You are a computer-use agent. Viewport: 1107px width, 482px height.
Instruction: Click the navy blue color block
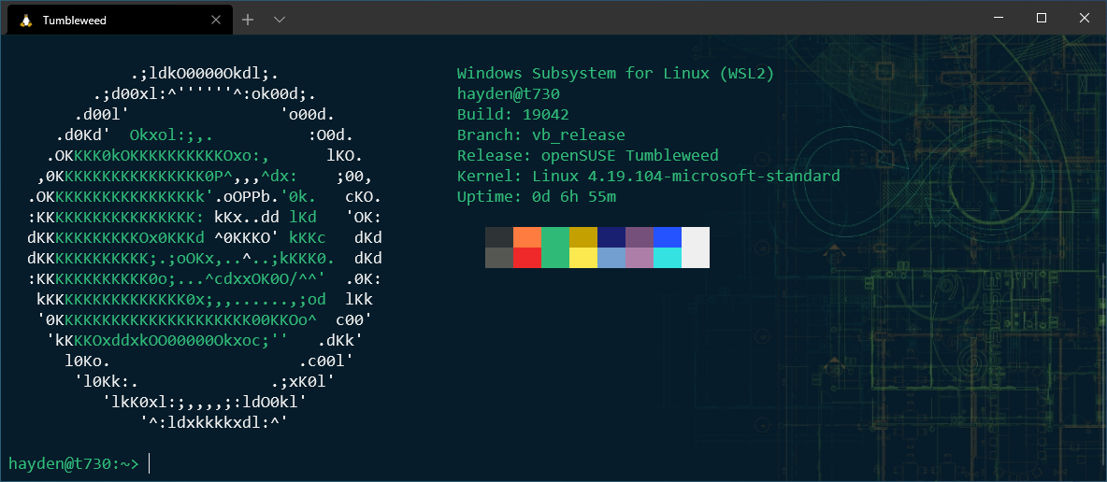pos(611,237)
